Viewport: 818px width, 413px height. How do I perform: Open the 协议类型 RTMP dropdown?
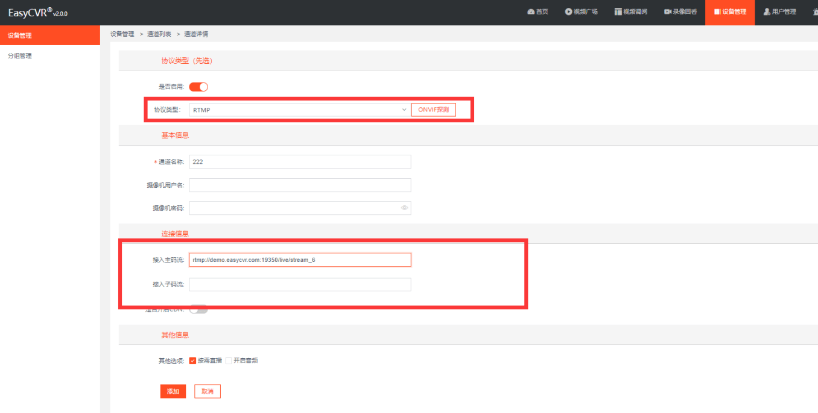(296, 110)
